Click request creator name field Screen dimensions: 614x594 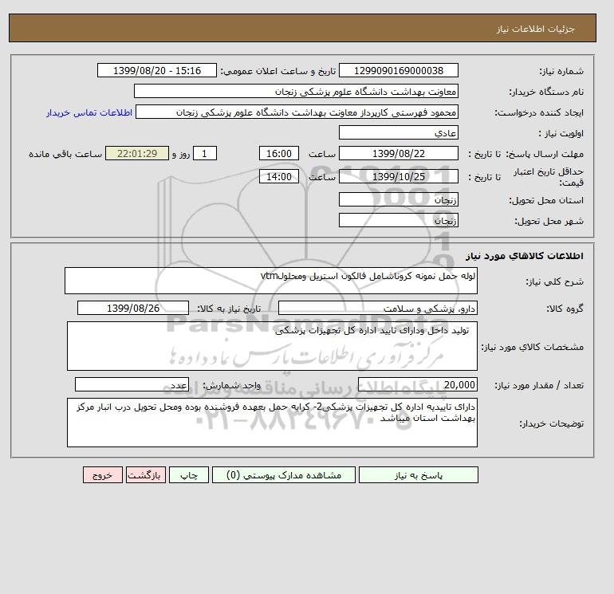pos(297,112)
